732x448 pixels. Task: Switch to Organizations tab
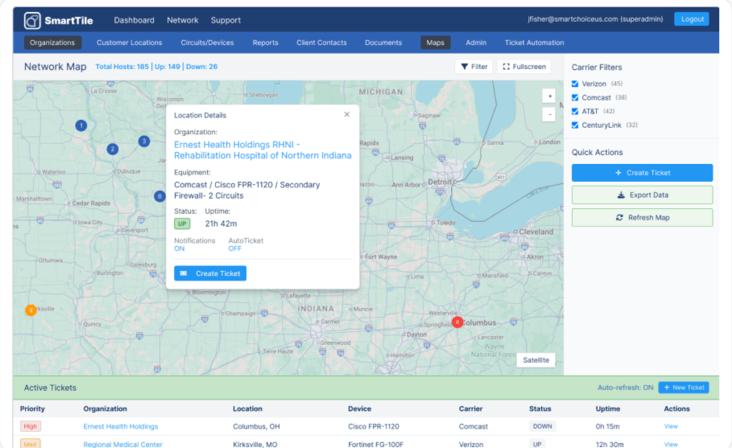click(x=52, y=43)
